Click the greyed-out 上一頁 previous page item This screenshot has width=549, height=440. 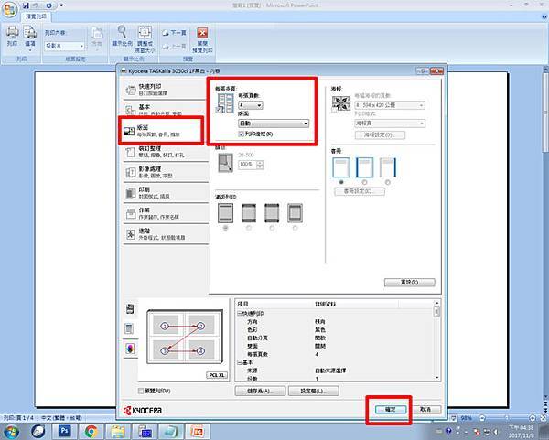(174, 47)
